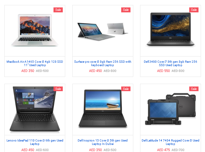Viewport: 205px width, 152px height.
Task: Visit the Dell Inspiron 15 Core i3 link
Action: pyautogui.click(x=103, y=142)
